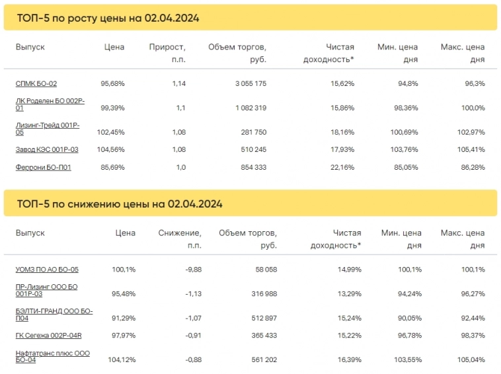Viewport: 501px width, 374px height.
Task: Click Макс. цена дня header in growth table
Action: coord(463,53)
